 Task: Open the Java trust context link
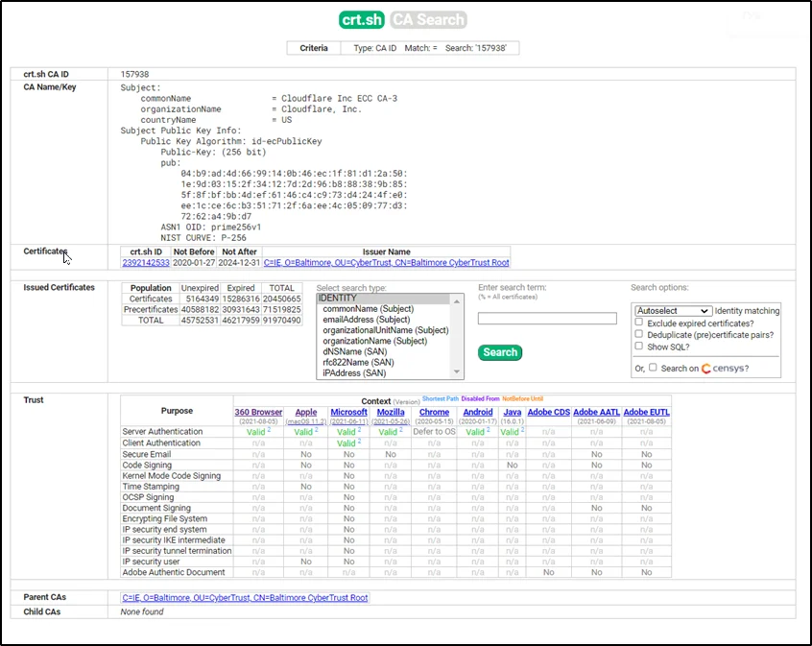[513, 412]
